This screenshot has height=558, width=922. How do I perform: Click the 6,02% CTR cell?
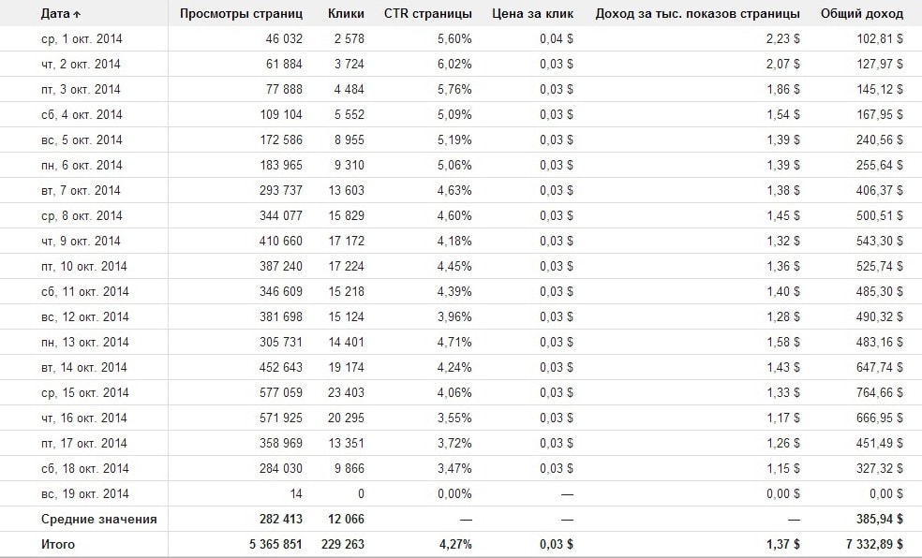pyautogui.click(x=454, y=65)
